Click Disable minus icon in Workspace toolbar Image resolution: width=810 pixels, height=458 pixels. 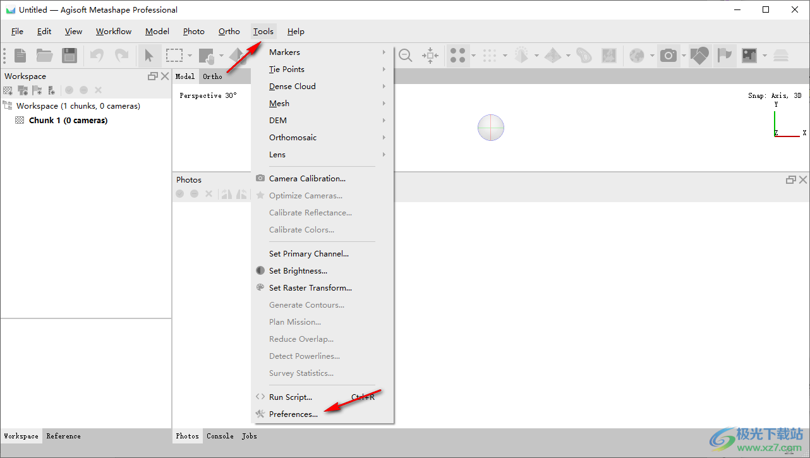(x=83, y=90)
